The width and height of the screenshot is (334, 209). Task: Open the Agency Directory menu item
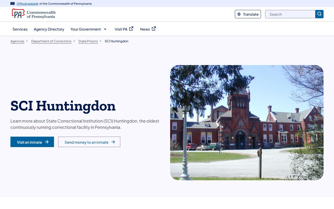pyautogui.click(x=49, y=29)
